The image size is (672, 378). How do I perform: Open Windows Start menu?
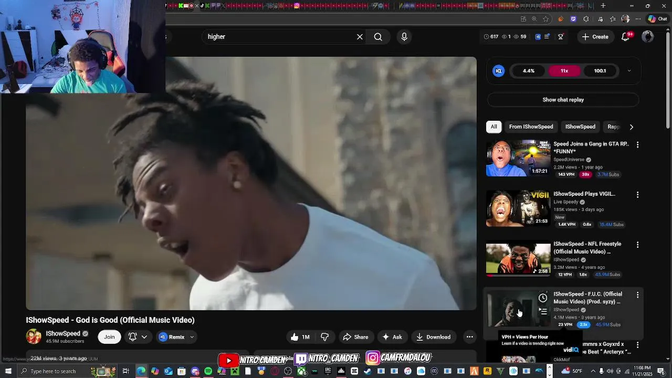(8, 371)
